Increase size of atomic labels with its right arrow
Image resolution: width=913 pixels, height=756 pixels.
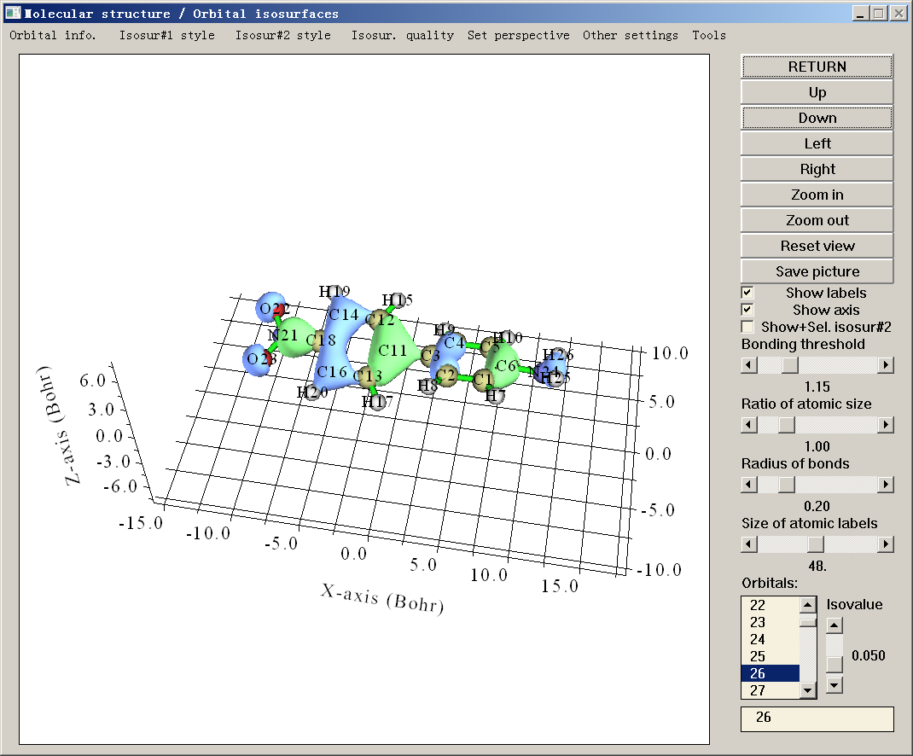[x=885, y=544]
